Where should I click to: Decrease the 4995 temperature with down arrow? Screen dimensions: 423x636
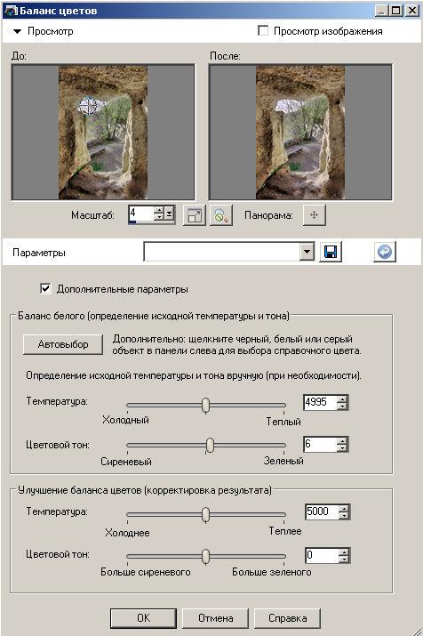pyautogui.click(x=343, y=406)
